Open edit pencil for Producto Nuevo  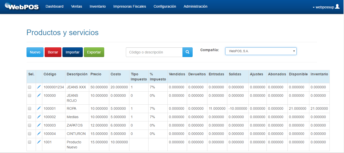tap(39, 142)
